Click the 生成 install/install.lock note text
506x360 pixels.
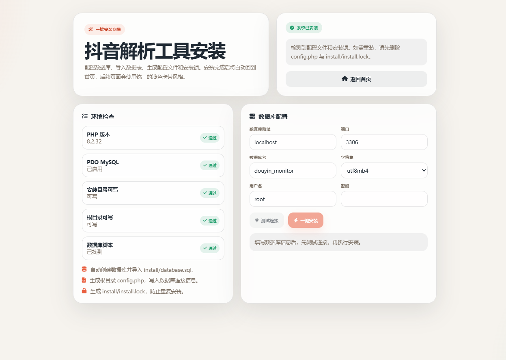point(138,291)
